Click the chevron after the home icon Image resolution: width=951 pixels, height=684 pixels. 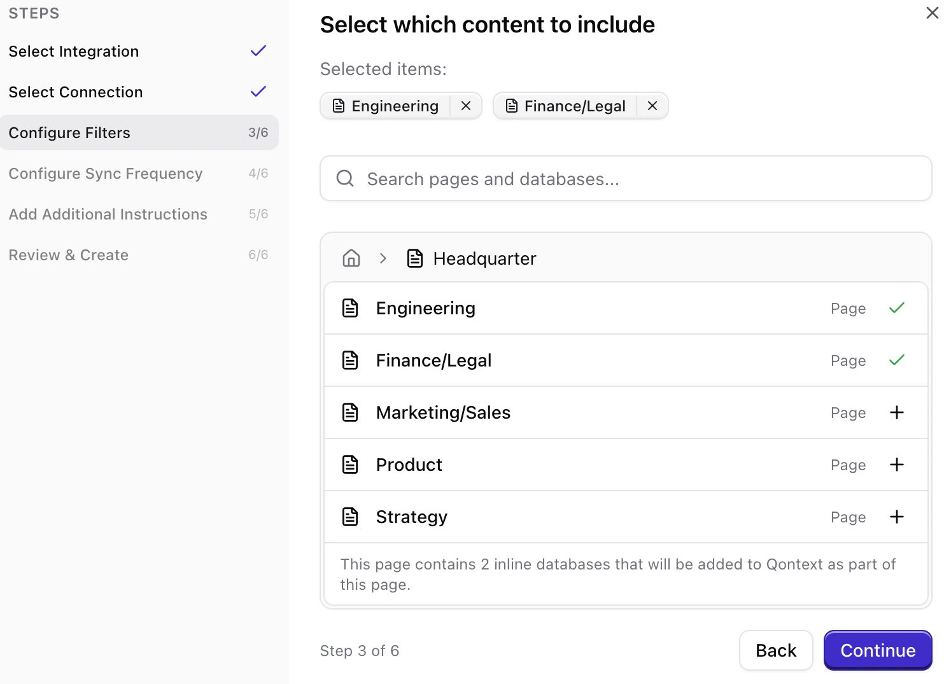(x=383, y=258)
